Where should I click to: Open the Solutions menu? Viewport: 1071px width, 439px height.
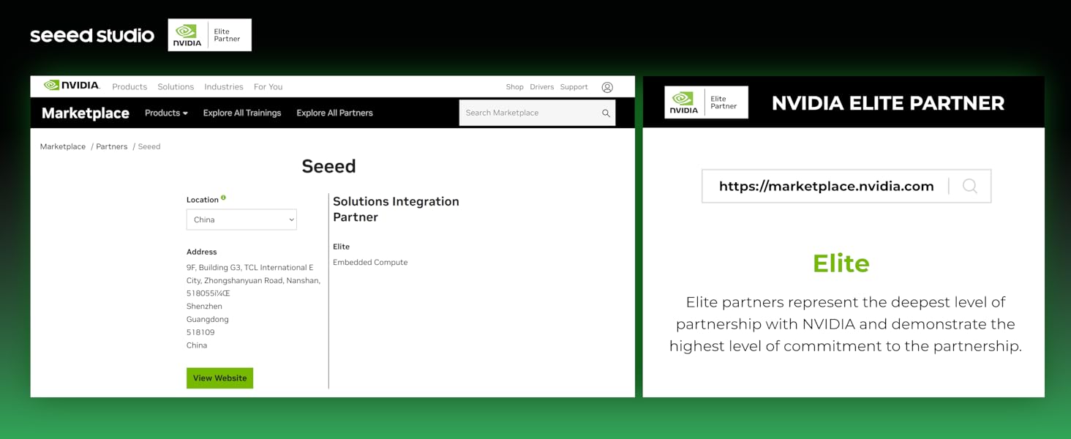point(176,86)
